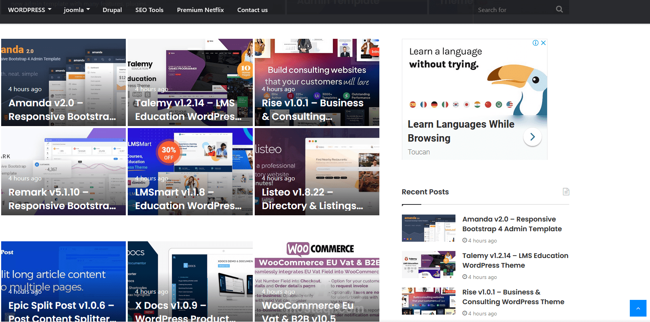The height and width of the screenshot is (322, 650).
Task: Click Talemy recent post thumbnail
Action: pos(429,265)
